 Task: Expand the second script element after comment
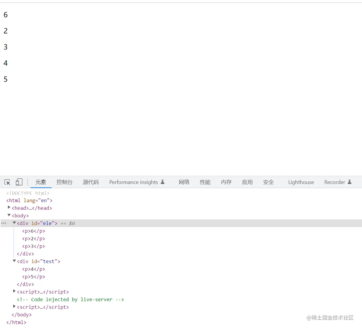click(14, 306)
